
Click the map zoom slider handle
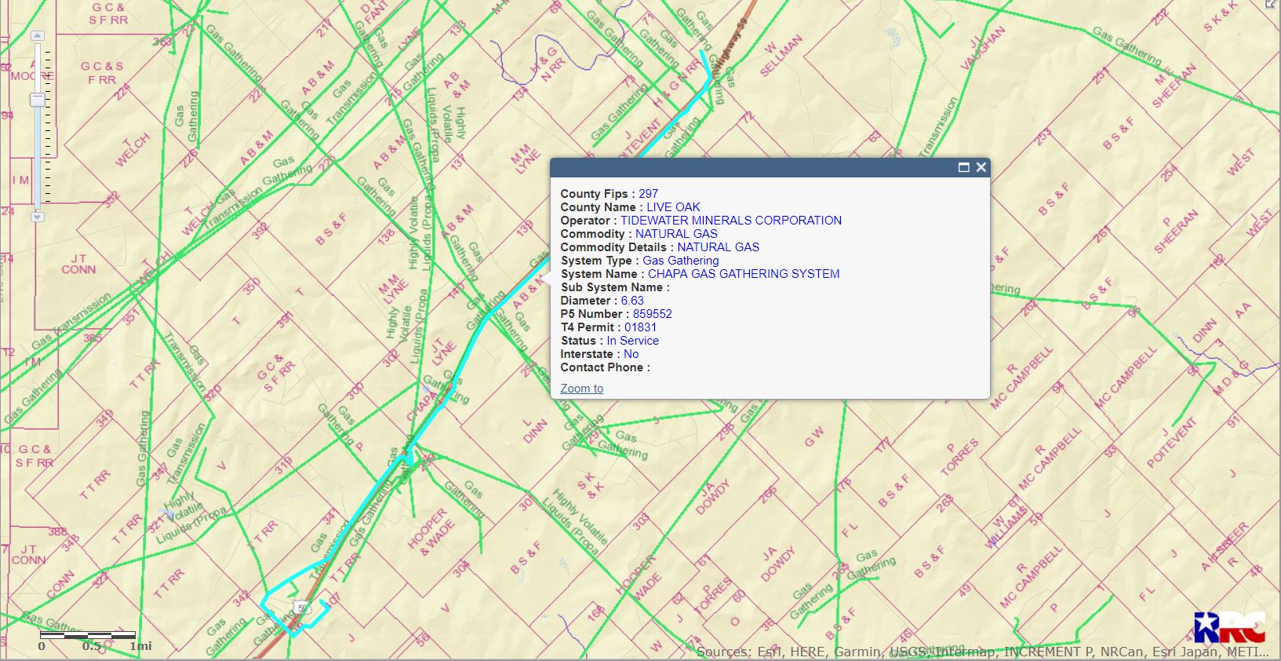point(37,100)
